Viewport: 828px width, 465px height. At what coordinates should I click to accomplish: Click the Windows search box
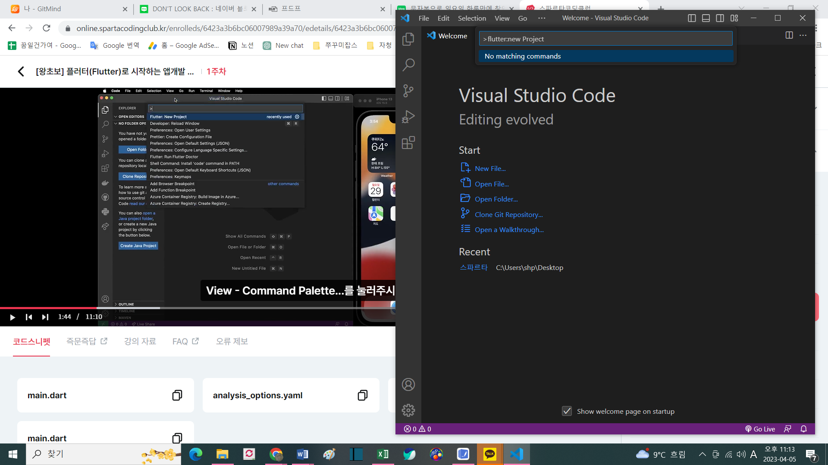[103, 454]
